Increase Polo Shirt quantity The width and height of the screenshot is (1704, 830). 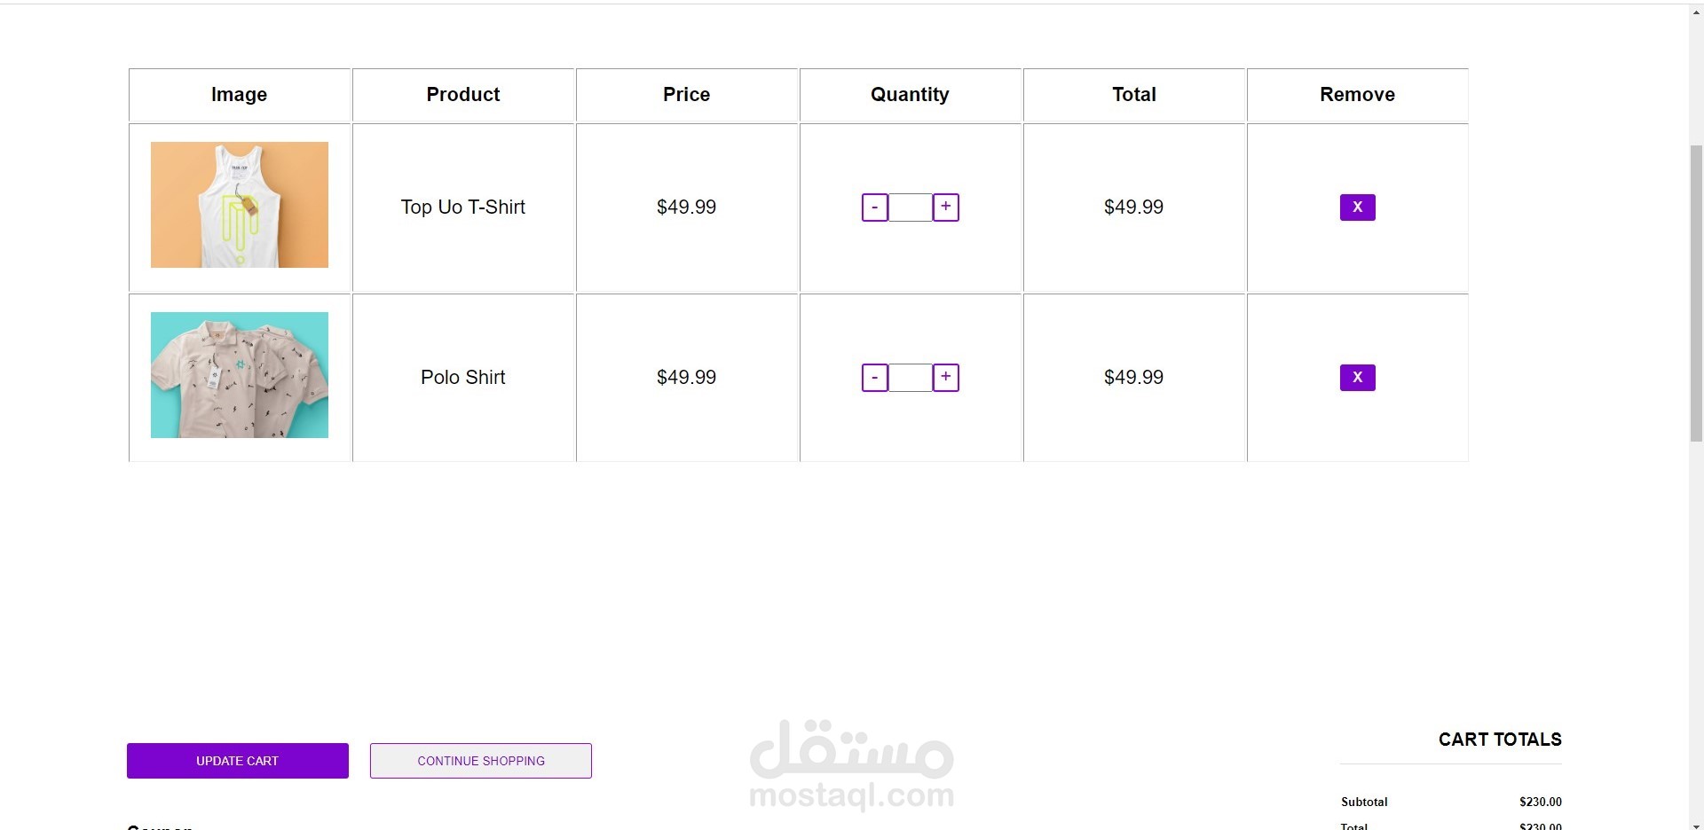[x=946, y=378]
